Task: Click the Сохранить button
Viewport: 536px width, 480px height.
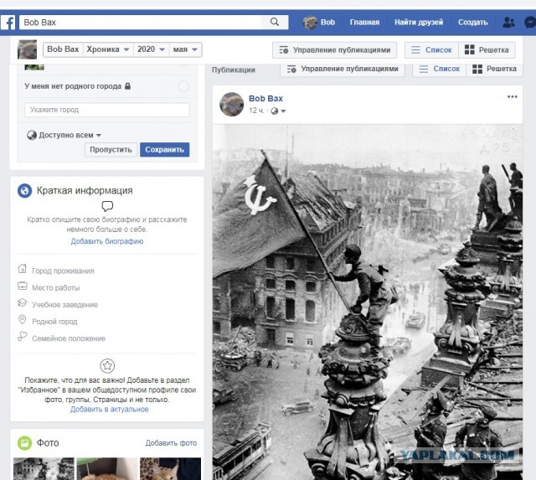Action: (x=164, y=150)
